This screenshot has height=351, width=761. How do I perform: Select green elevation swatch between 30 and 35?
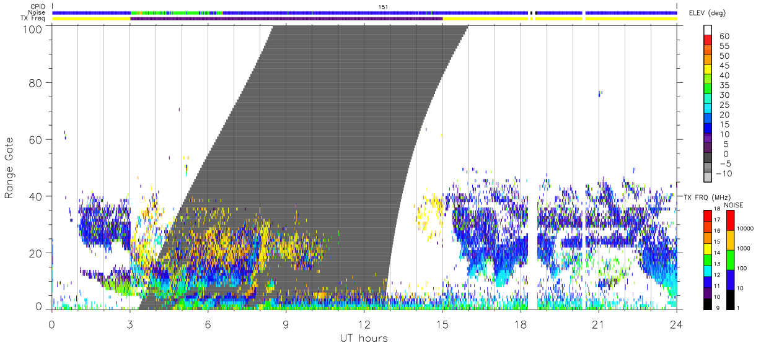[x=708, y=90]
